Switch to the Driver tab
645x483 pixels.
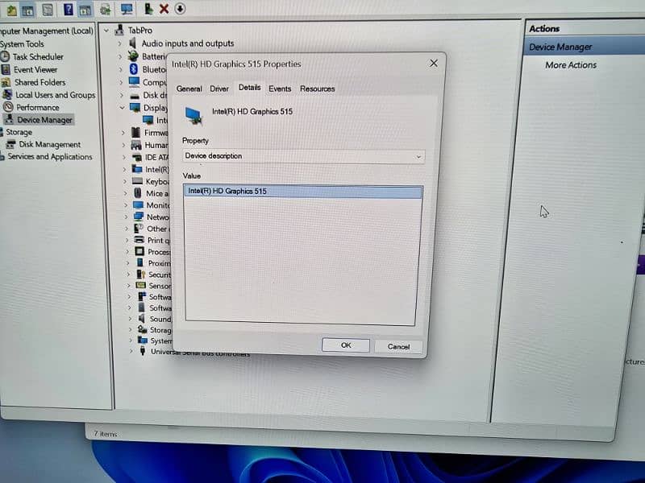(219, 89)
